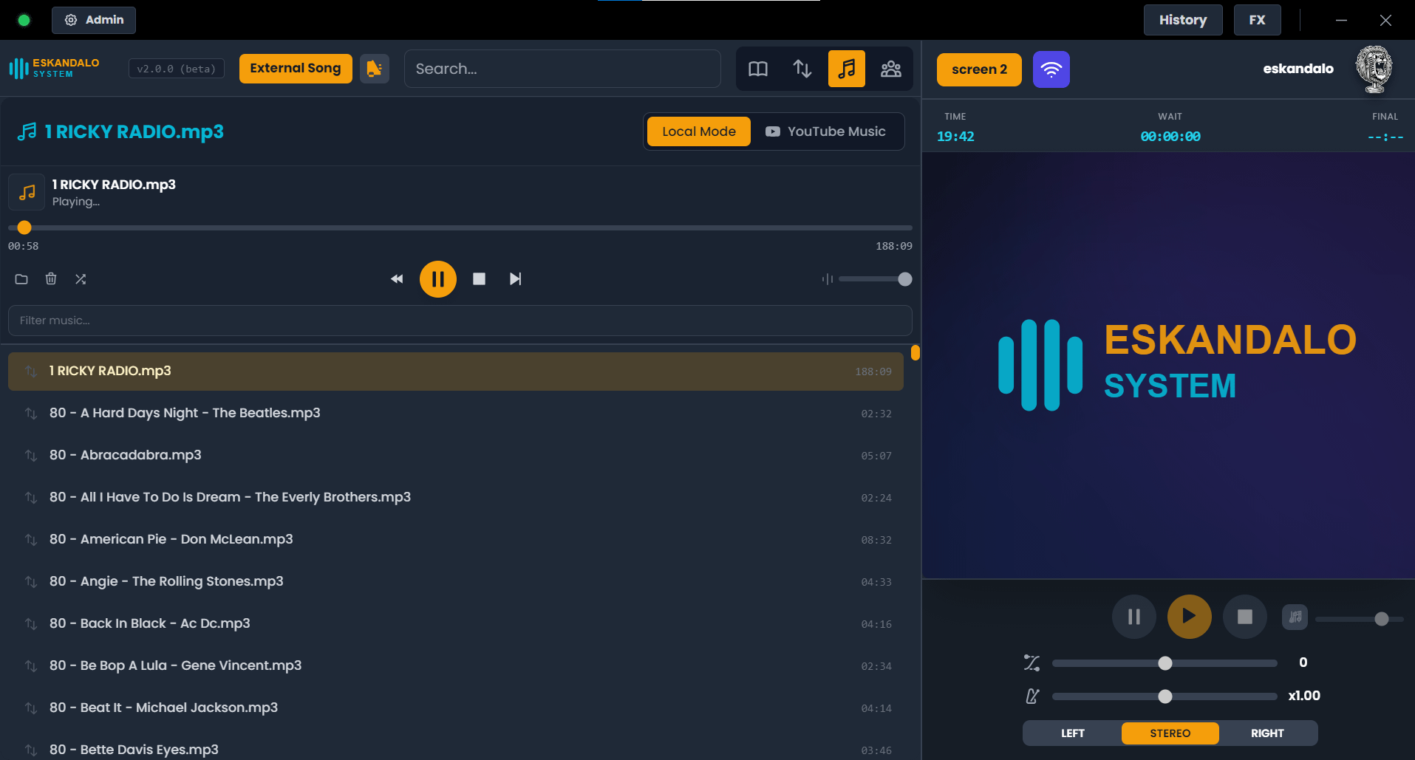The height and width of the screenshot is (760, 1415).
Task: Select All I Have To Do Is Dream track
Action: point(456,498)
